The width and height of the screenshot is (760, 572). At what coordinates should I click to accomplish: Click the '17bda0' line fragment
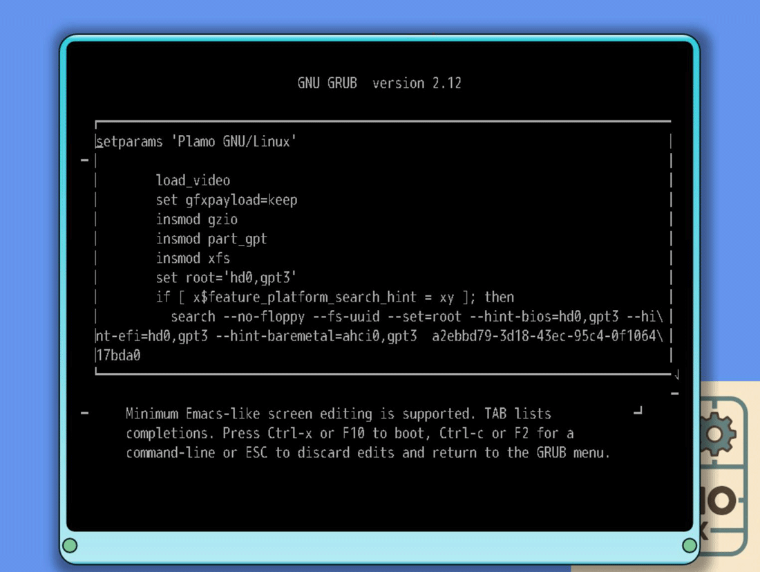[119, 356]
